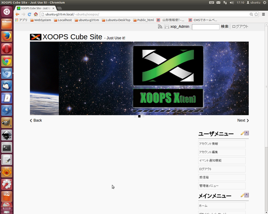Launch Google Chrome from the dock
The width and height of the screenshot is (268, 214).
click(x=7, y=61)
